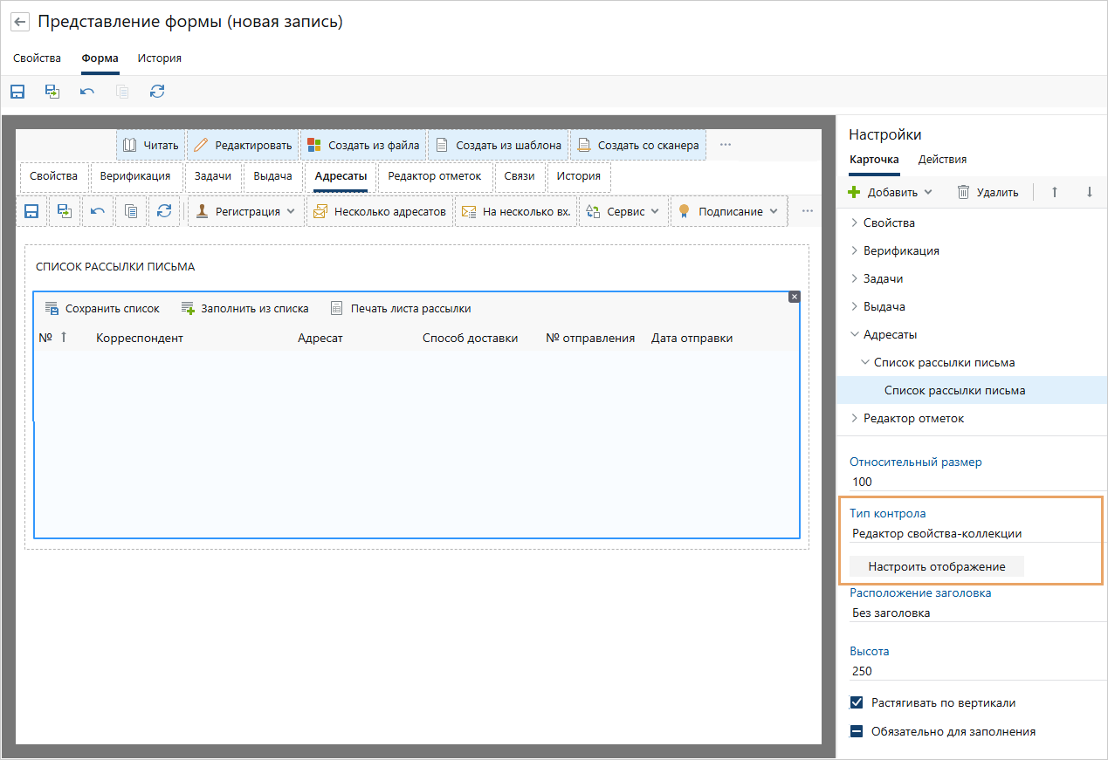Screen dimensions: 1108x760
Task: Open the Регистрация dropdown
Action: click(x=246, y=211)
